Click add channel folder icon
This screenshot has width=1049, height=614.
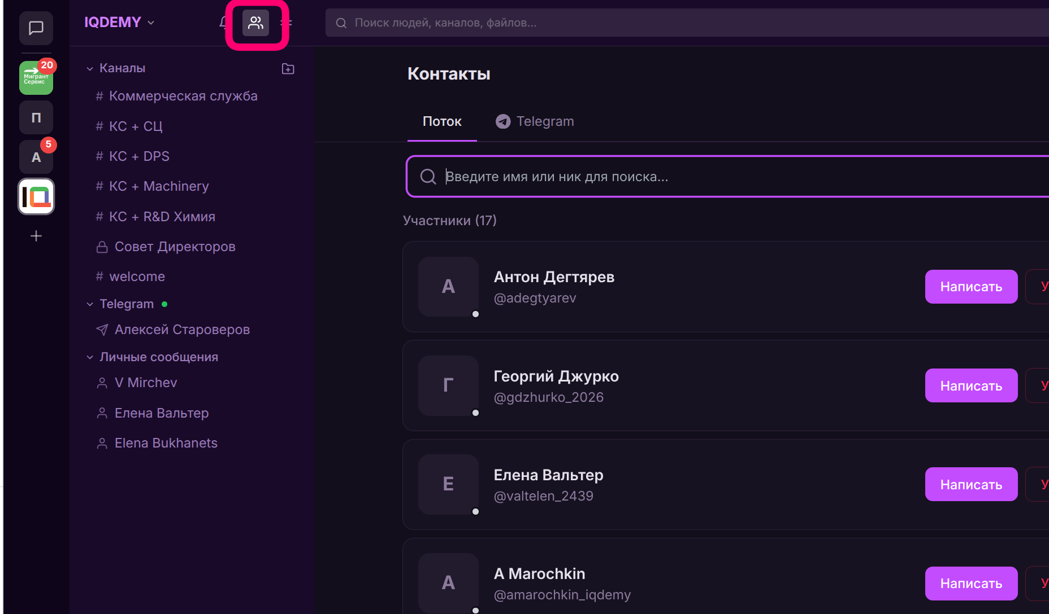pos(288,69)
